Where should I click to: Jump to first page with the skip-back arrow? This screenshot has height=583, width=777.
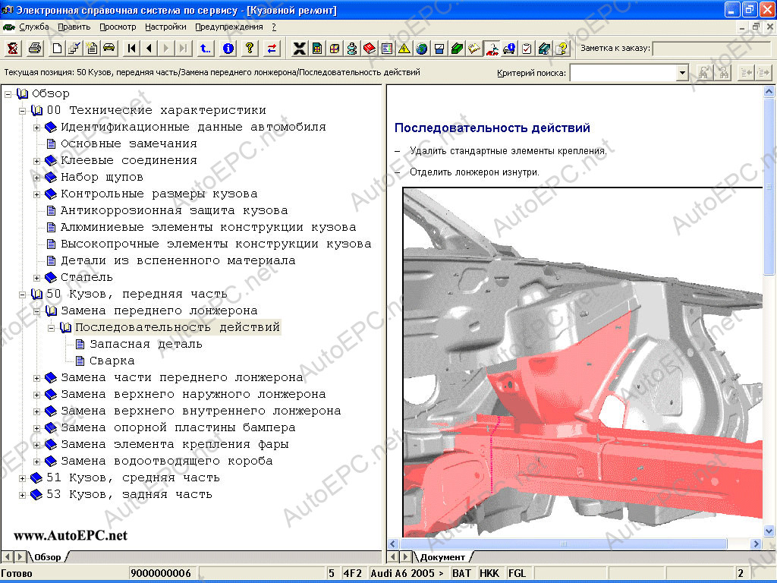click(132, 49)
